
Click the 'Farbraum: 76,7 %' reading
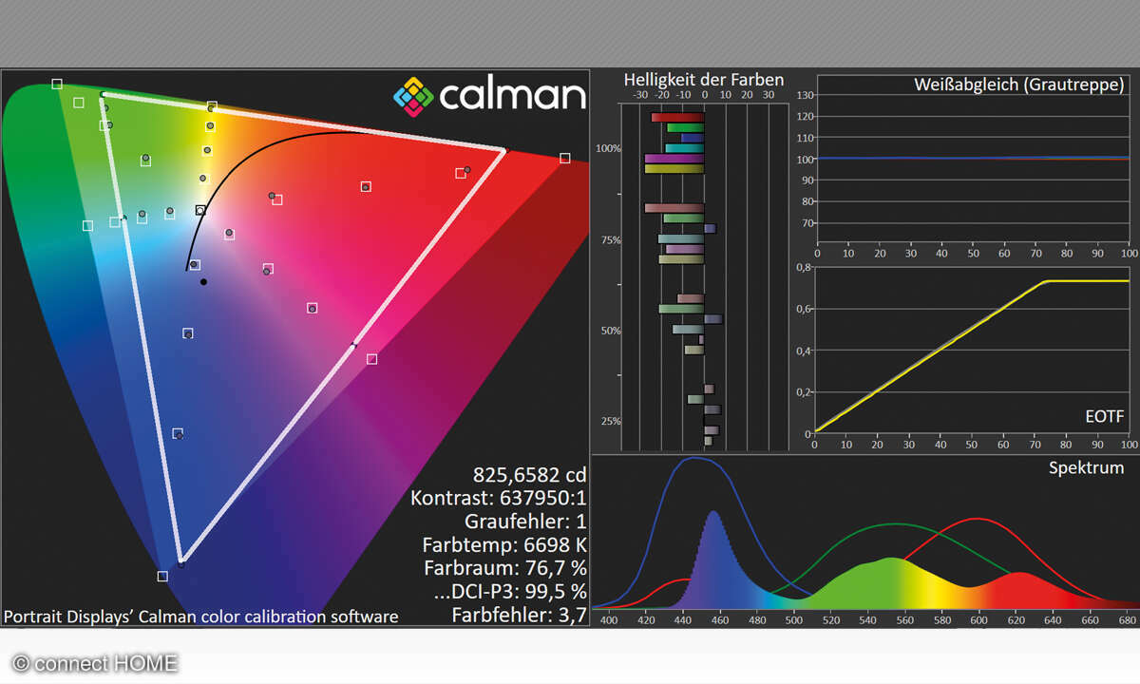[504, 568]
